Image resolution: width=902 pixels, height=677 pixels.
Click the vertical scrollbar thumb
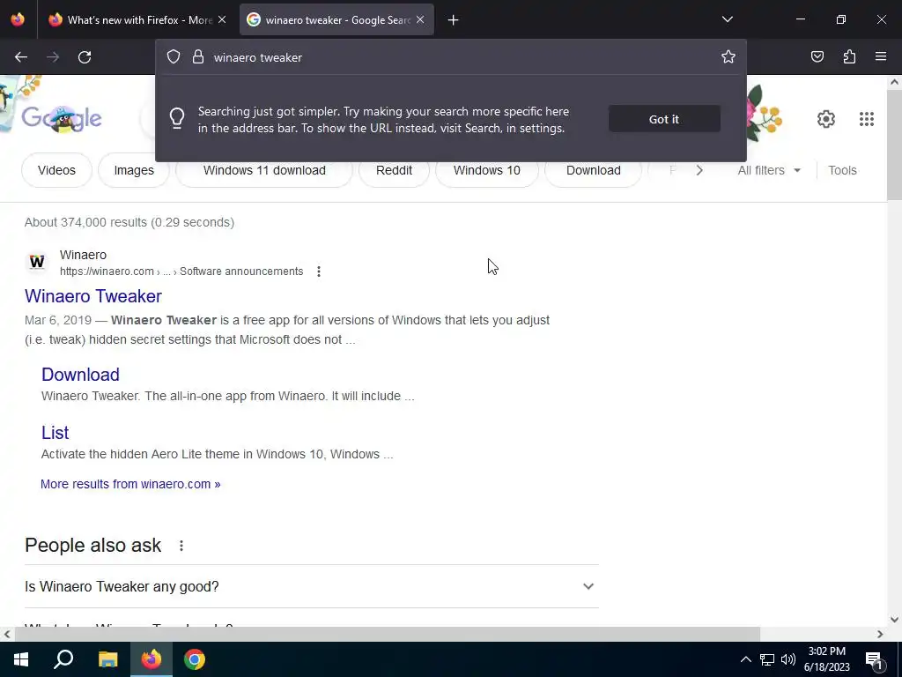(x=894, y=145)
